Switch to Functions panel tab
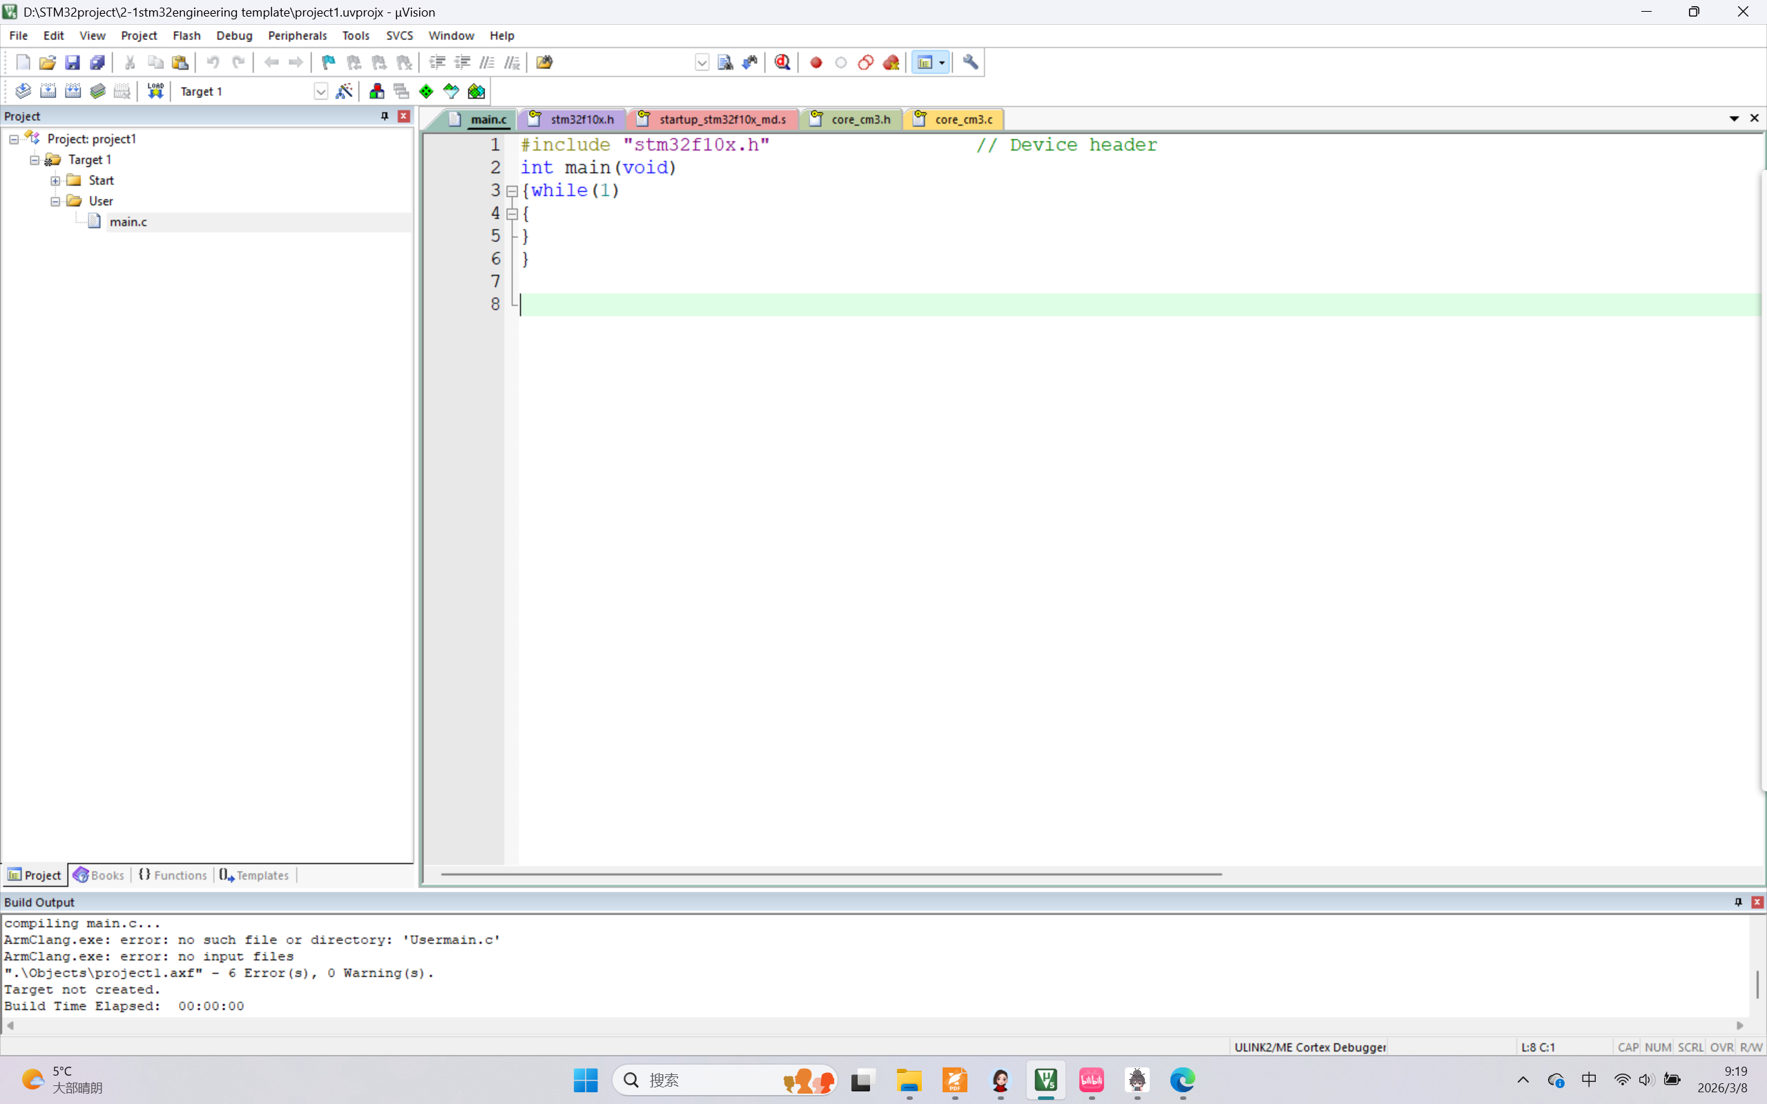 [173, 875]
